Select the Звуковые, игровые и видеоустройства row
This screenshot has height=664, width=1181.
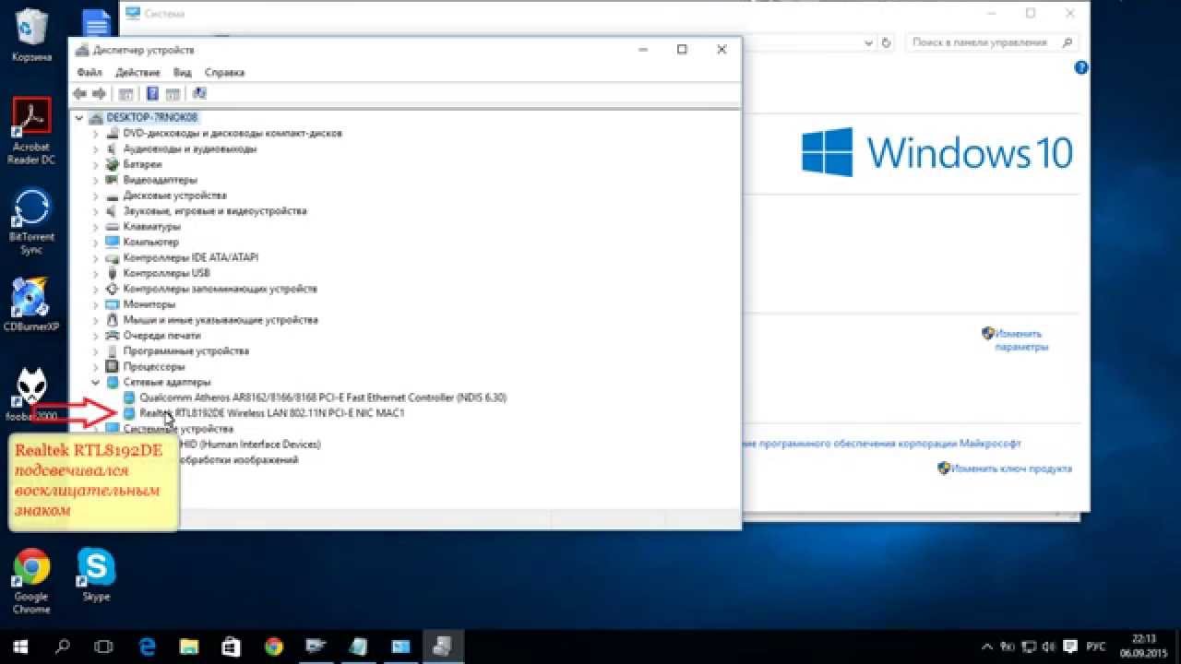tap(215, 211)
